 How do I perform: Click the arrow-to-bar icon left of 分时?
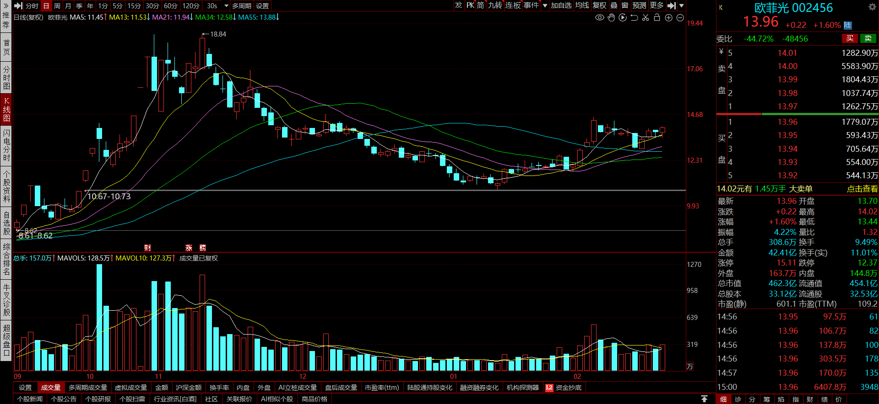[18, 5]
